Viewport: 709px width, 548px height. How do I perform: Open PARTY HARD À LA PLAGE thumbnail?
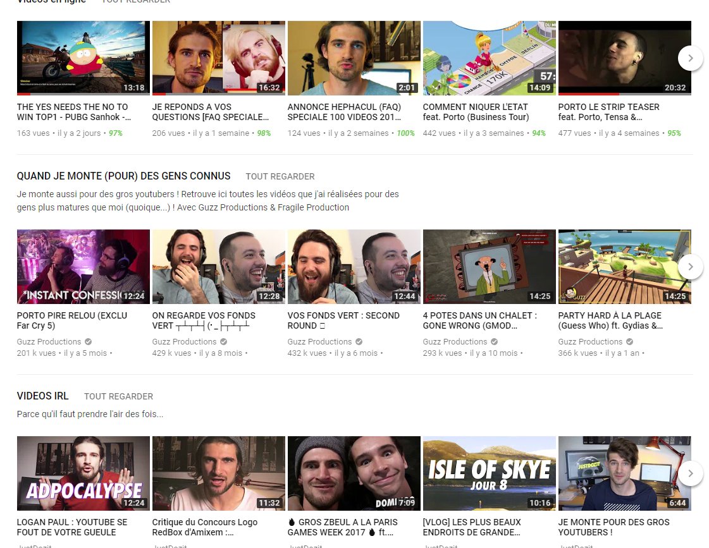coord(624,267)
